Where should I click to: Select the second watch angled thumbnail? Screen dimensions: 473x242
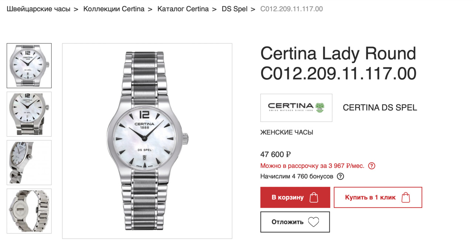(x=29, y=114)
